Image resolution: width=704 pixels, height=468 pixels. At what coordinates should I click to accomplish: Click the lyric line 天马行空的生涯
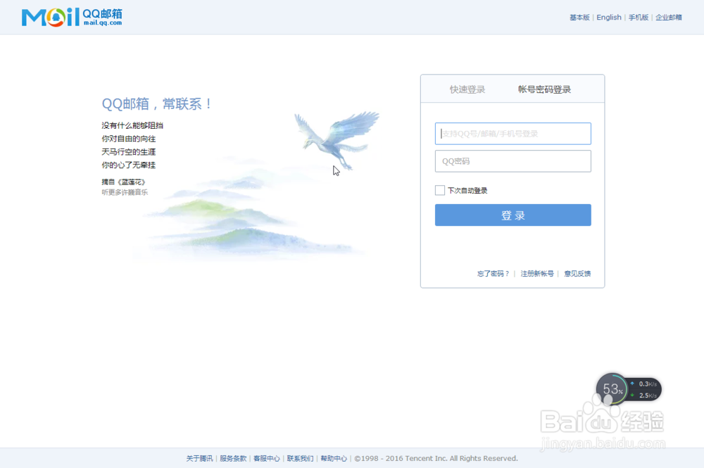[129, 152]
